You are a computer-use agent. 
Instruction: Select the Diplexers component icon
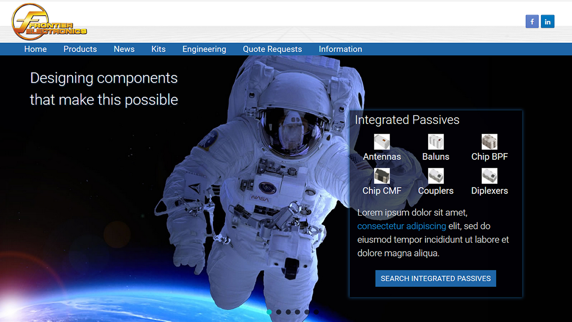489,176
